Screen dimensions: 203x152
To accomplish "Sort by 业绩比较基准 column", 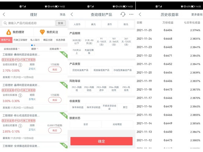I will click(x=12, y=49).
